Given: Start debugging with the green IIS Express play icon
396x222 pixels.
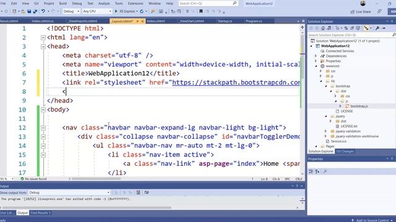Looking at the screenshot, I should [x=116, y=11].
